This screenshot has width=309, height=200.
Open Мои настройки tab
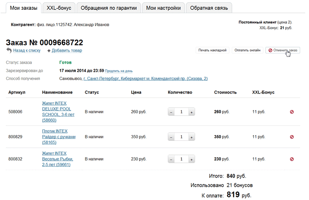click(163, 8)
